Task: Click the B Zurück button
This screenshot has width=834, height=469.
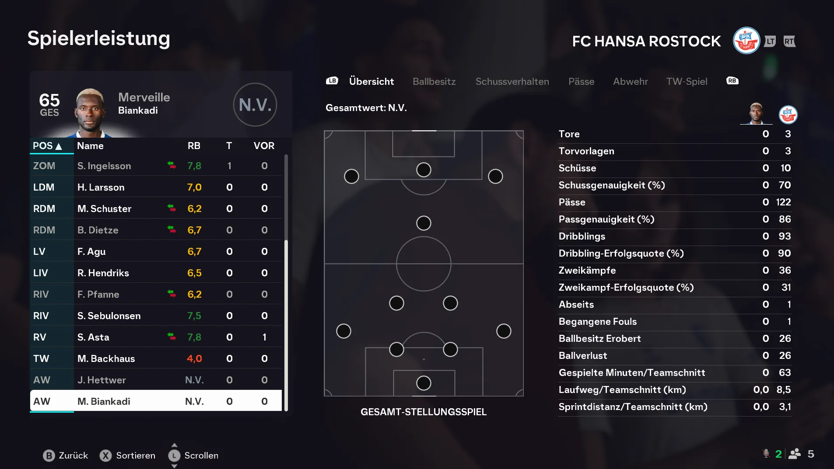Action: pos(66,455)
